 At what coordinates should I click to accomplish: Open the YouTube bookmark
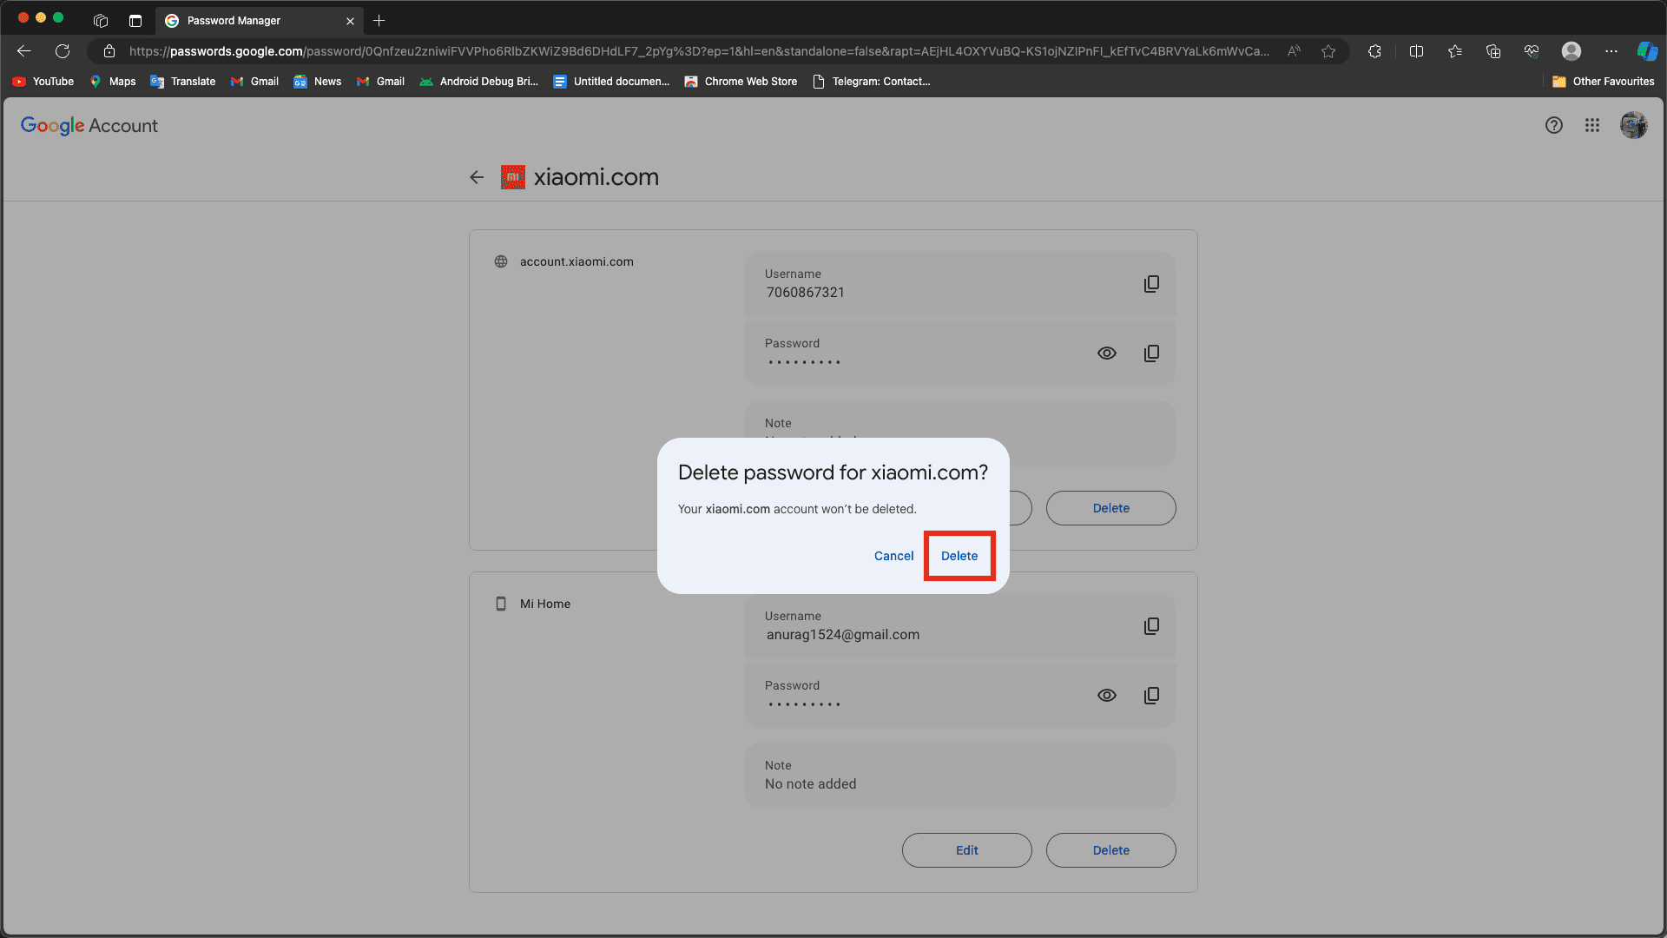click(43, 82)
